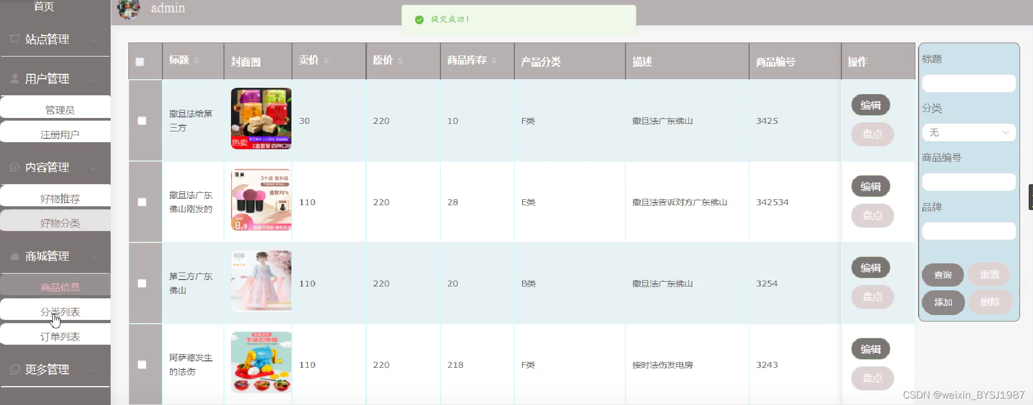
Task: Click the 商城管理 lock icon
Action: [15, 256]
